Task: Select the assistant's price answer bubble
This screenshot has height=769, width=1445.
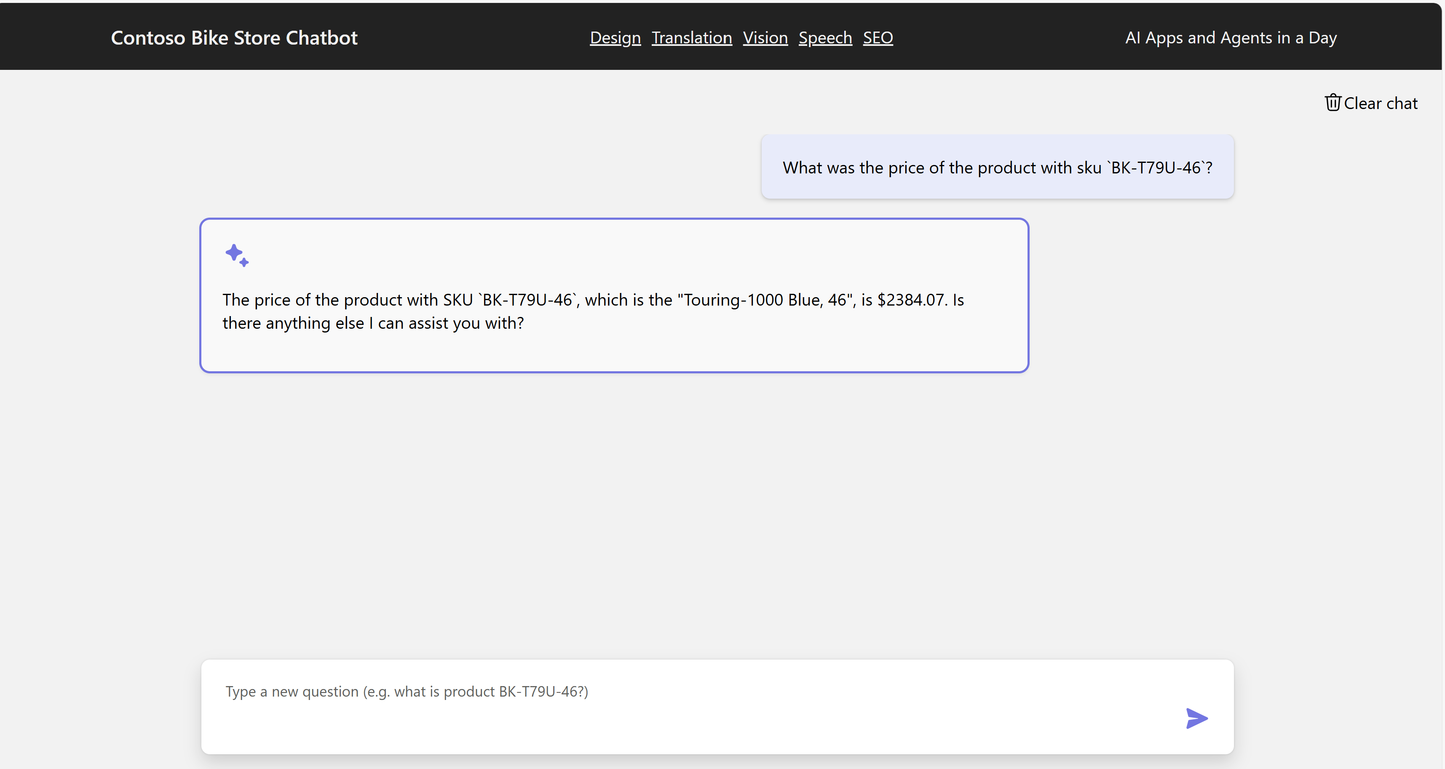Action: point(614,294)
